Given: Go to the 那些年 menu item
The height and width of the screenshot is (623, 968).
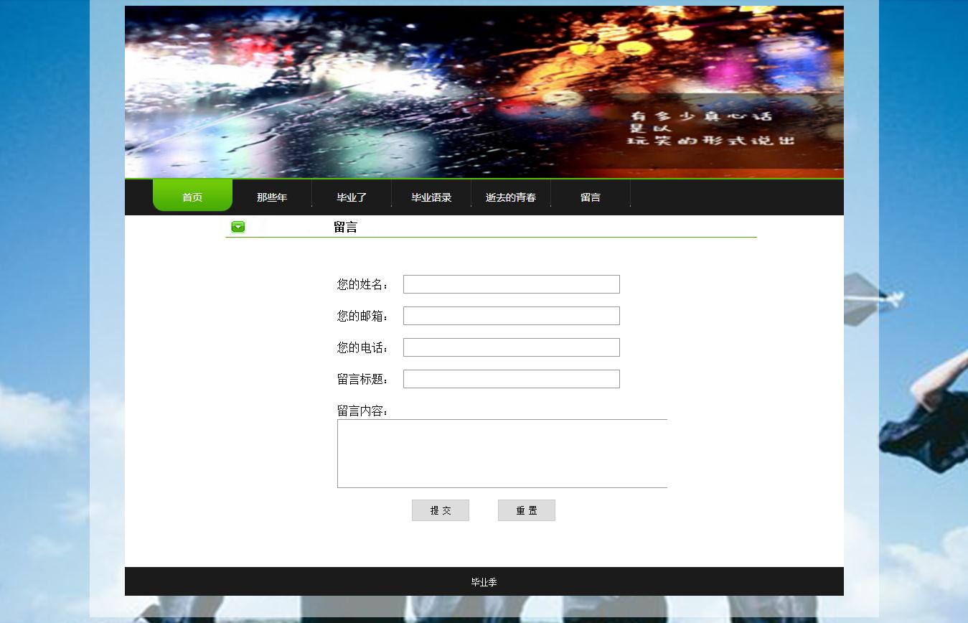Looking at the screenshot, I should tap(272, 197).
